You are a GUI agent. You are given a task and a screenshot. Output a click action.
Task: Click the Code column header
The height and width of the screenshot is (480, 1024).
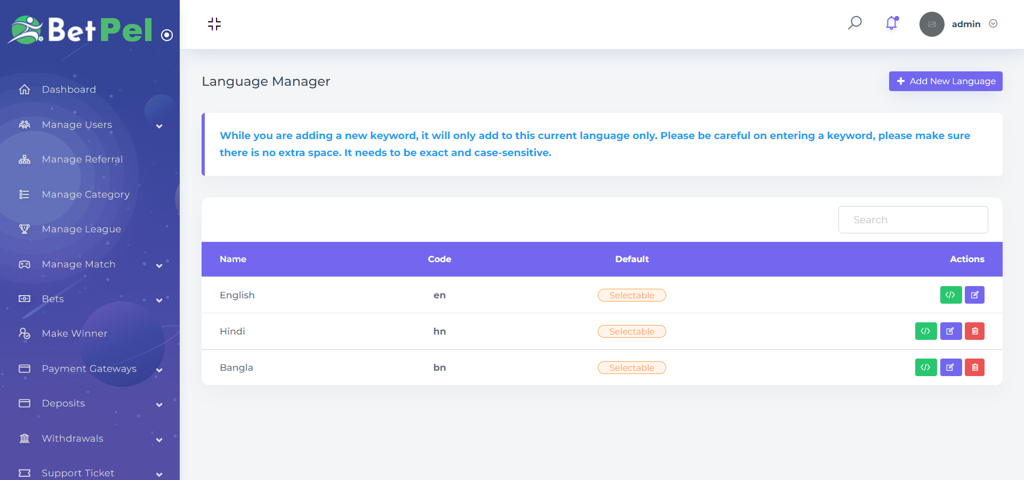439,259
